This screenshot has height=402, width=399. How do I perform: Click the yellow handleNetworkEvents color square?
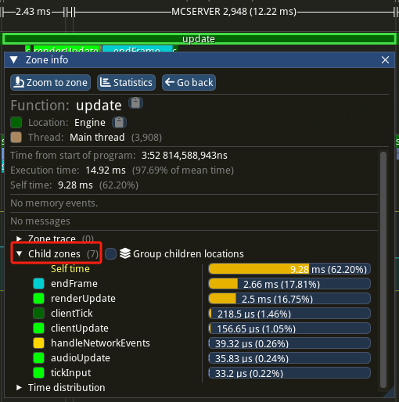pos(39,343)
